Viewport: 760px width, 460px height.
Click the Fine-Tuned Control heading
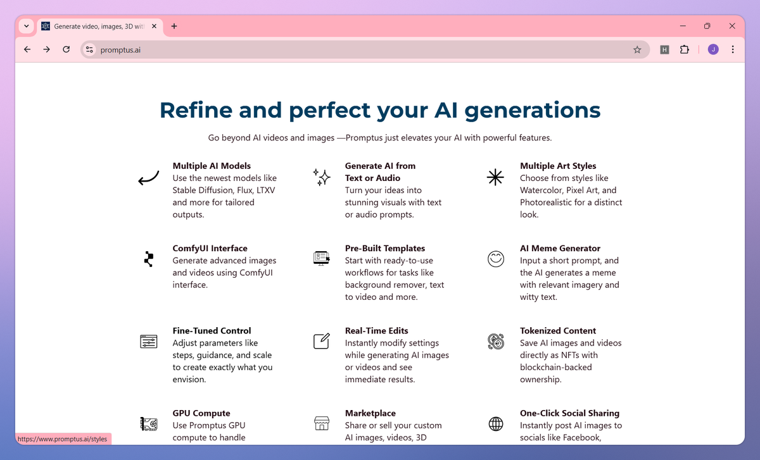click(212, 330)
